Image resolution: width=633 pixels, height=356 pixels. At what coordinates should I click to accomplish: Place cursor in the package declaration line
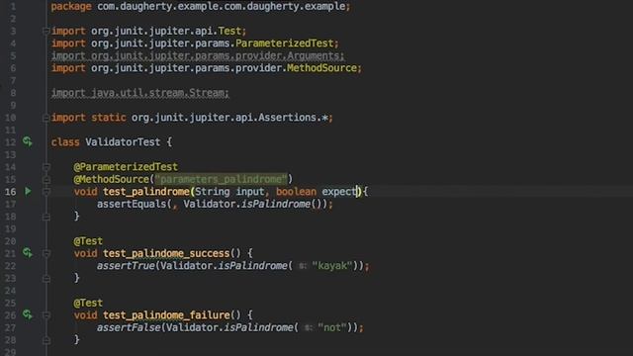coord(201,7)
